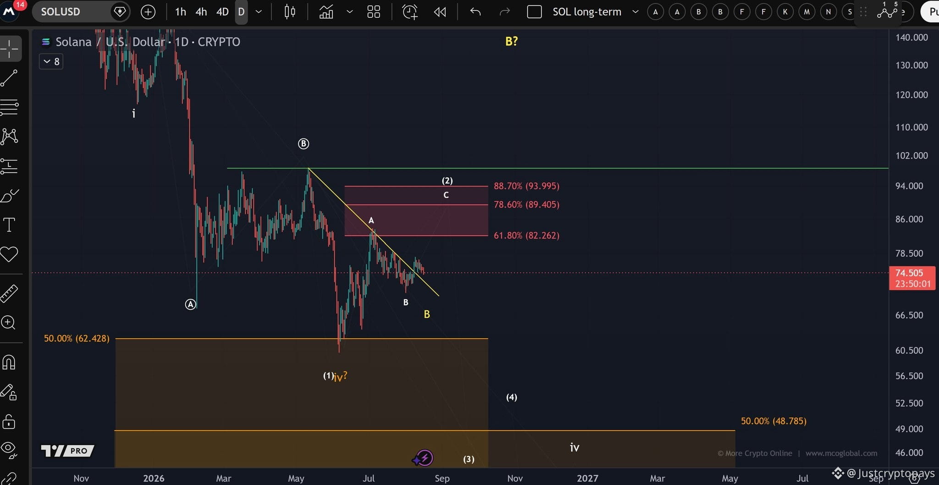The image size is (939, 485).
Task: Undo the last chart action
Action: point(475,12)
